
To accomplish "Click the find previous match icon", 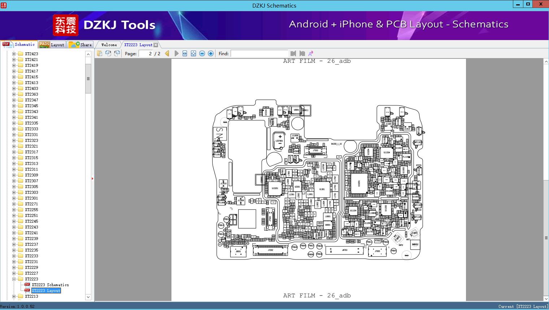I will [x=293, y=53].
